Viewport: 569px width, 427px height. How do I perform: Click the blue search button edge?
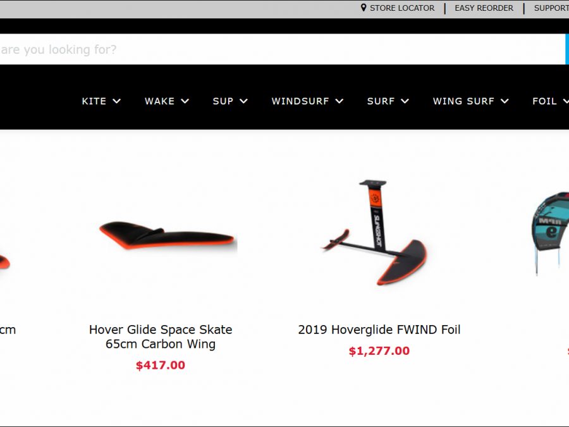pyautogui.click(x=567, y=49)
